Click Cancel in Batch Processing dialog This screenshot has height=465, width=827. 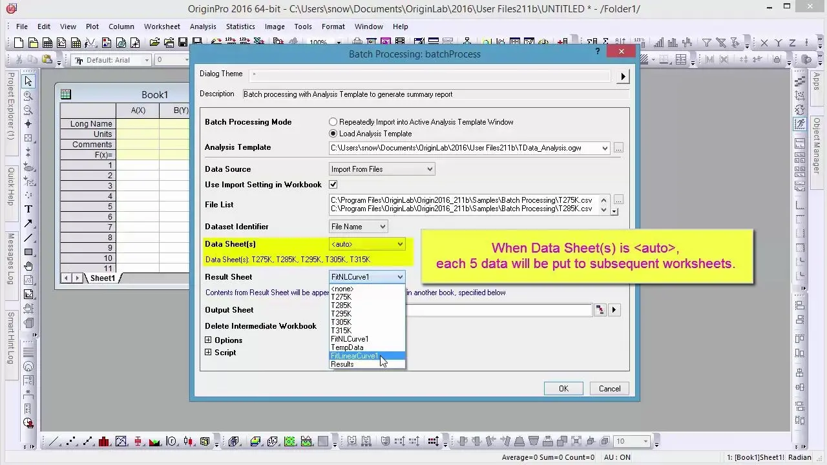(609, 389)
